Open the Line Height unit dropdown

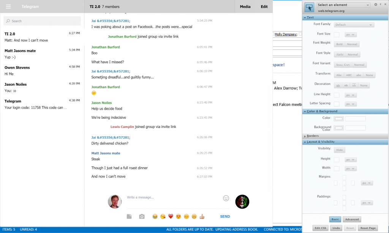click(x=351, y=95)
